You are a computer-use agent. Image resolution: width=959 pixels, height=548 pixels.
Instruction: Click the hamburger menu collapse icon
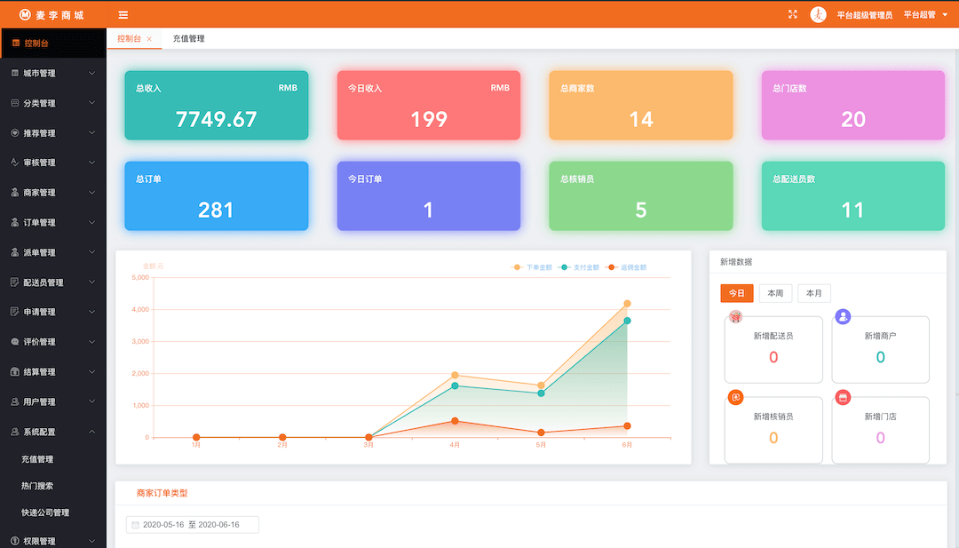click(123, 15)
